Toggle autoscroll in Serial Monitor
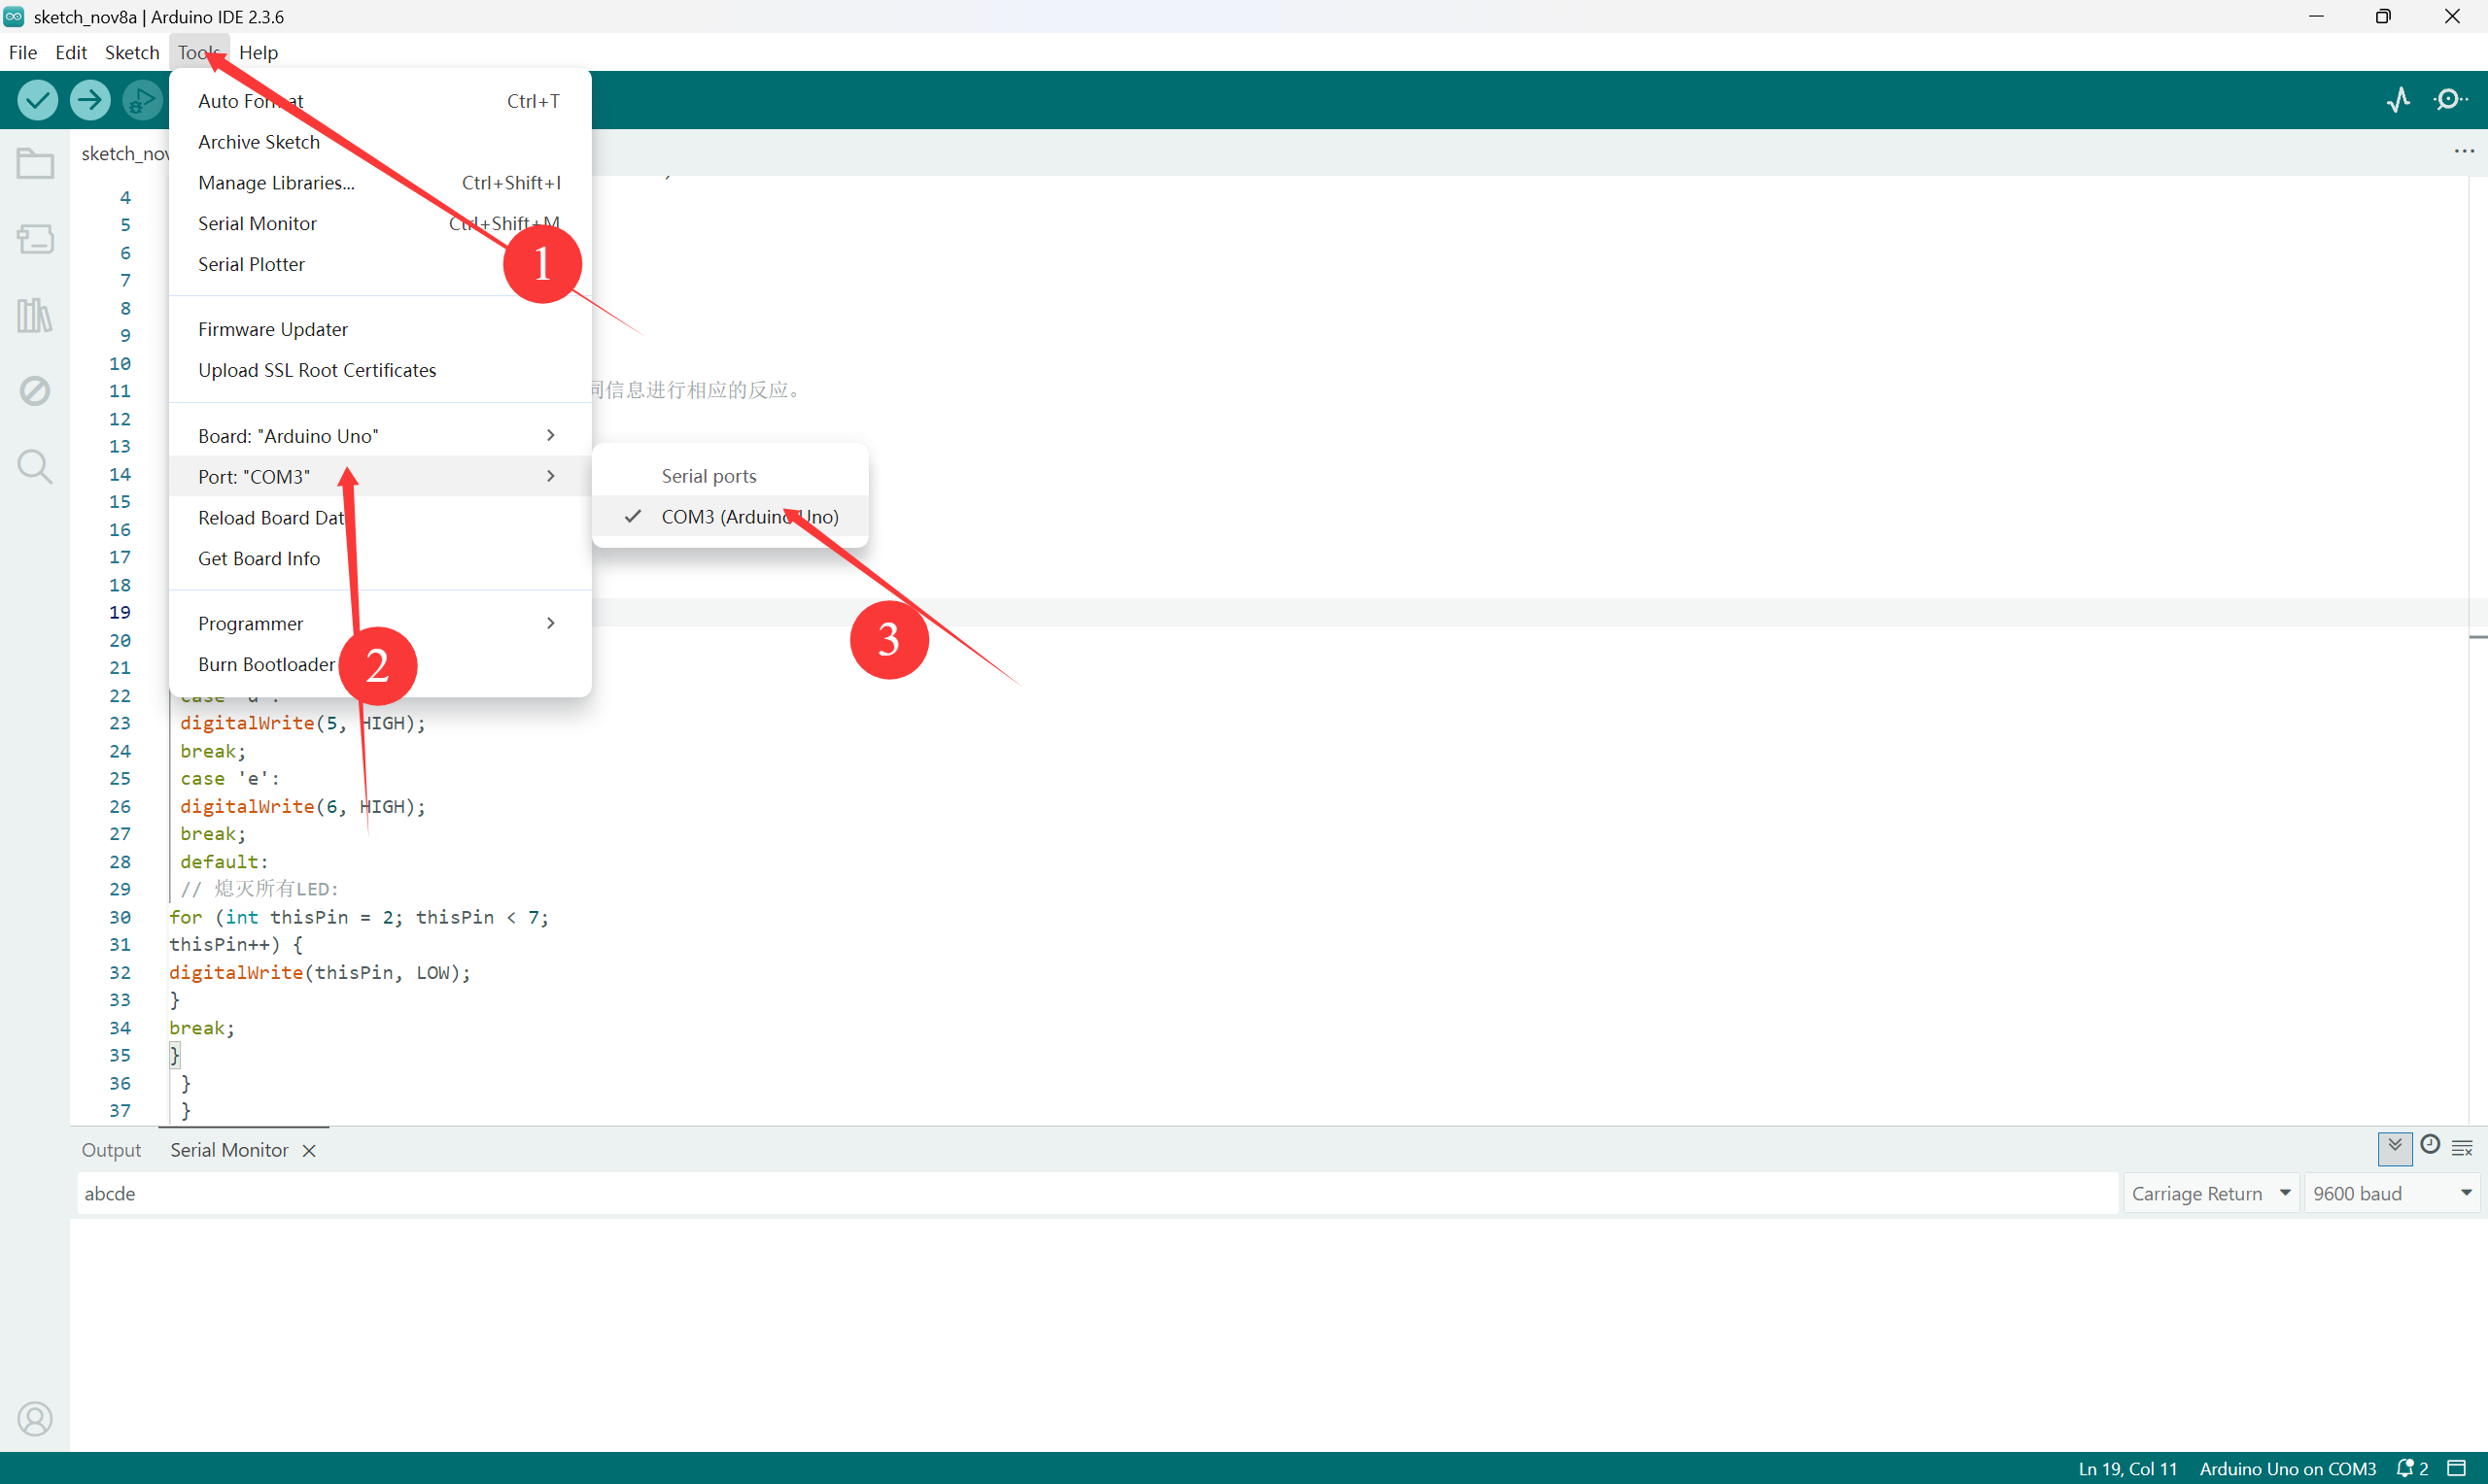This screenshot has height=1484, width=2488. click(2394, 1147)
